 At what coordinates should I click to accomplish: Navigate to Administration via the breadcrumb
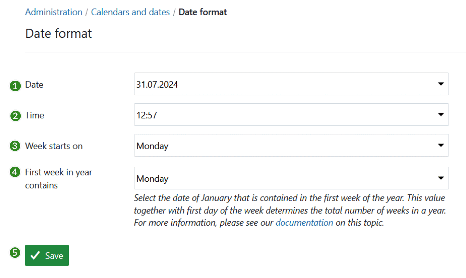[53, 12]
